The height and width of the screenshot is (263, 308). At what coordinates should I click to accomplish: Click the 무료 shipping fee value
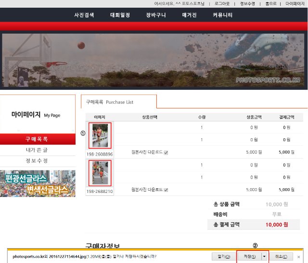click(277, 214)
